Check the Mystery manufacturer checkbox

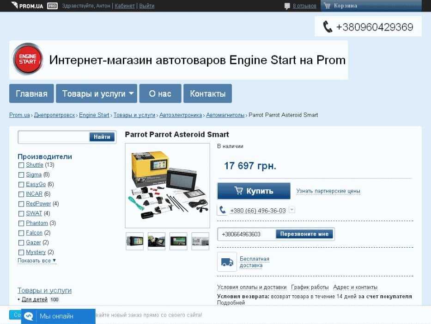tap(21, 252)
